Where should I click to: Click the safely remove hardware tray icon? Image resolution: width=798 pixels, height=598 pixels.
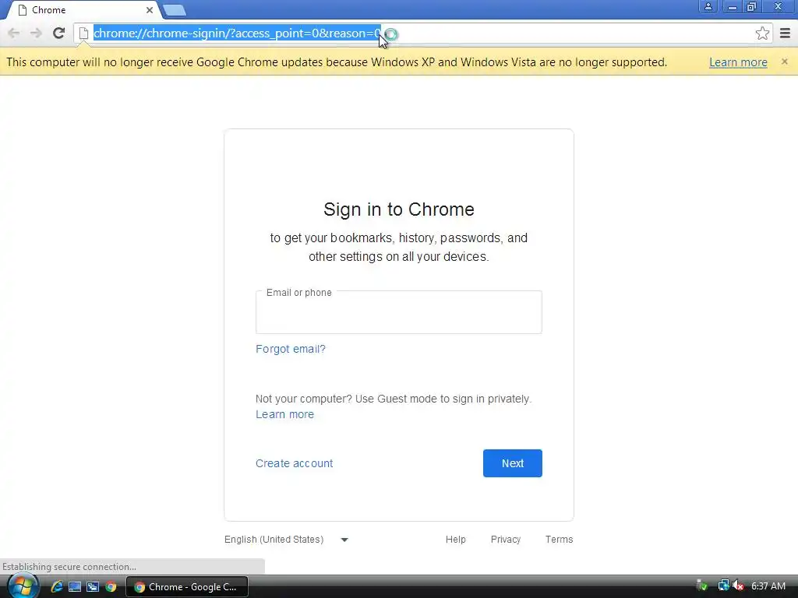[x=702, y=586]
